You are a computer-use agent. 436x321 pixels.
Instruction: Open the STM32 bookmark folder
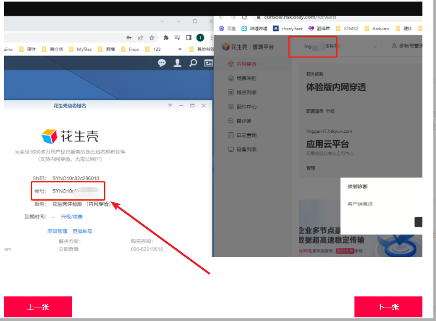click(x=347, y=29)
